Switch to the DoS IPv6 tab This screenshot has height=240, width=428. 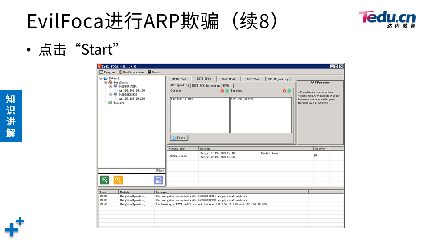228,79
